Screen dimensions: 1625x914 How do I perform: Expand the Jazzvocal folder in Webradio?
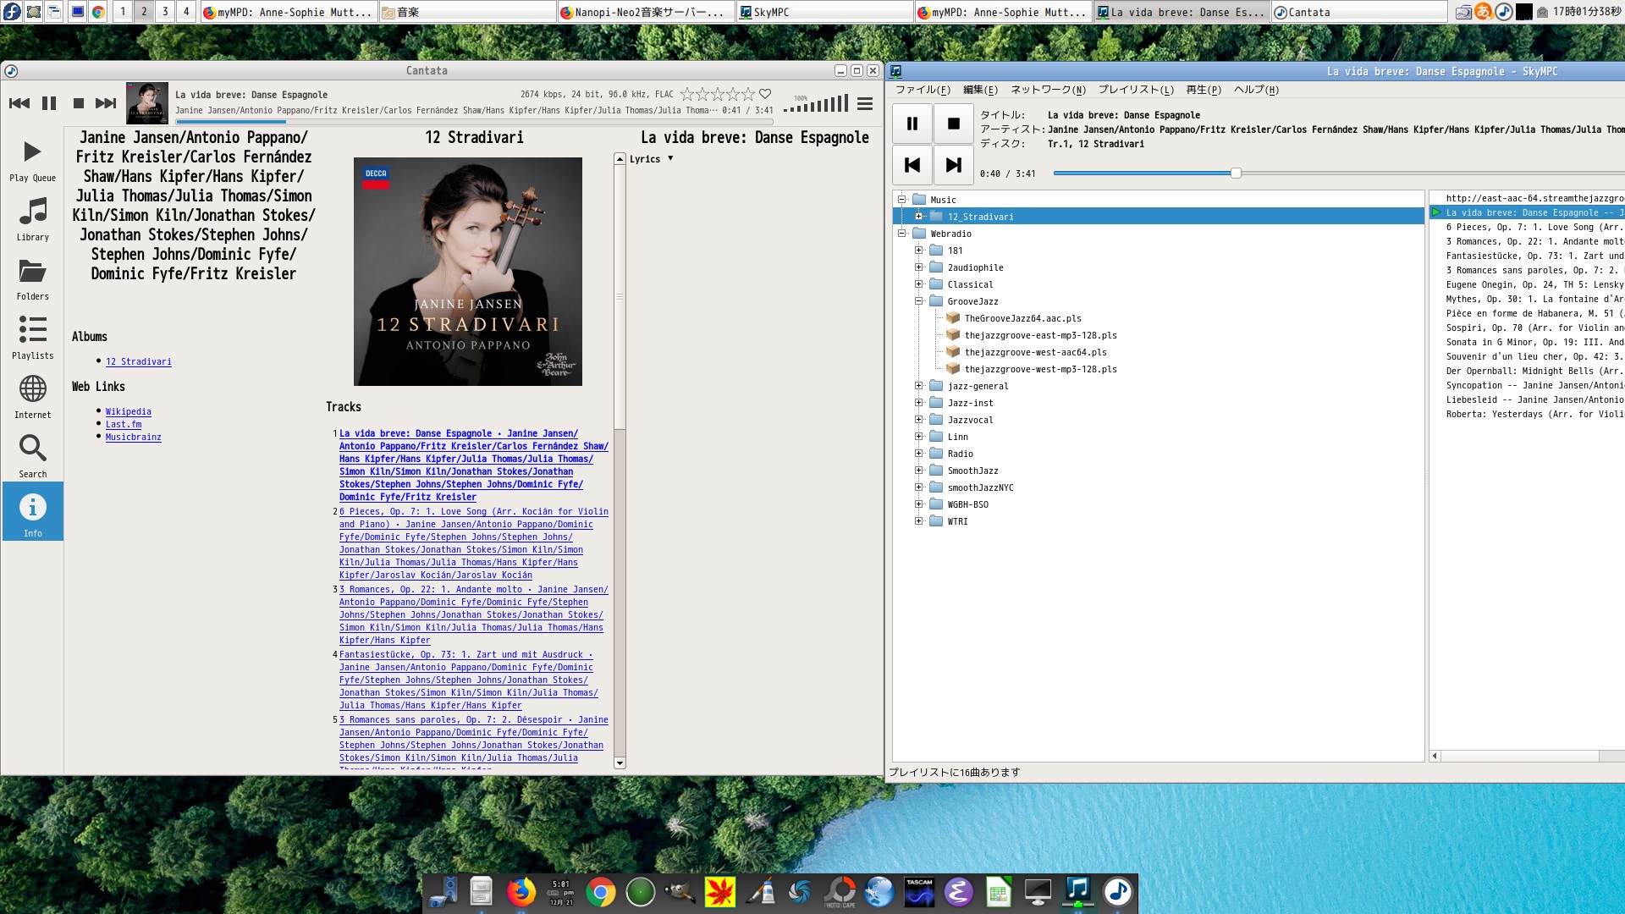coord(918,420)
